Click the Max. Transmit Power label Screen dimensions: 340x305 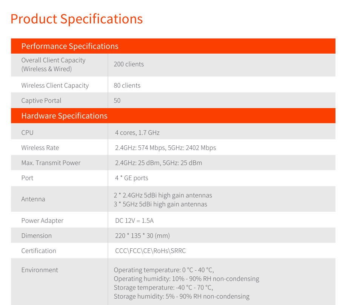point(51,163)
